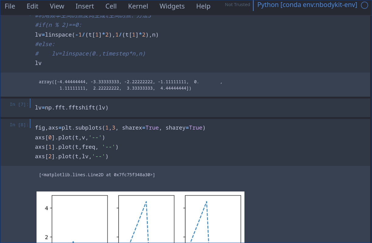
Task: Open the Kernel menu
Action: pos(138,6)
